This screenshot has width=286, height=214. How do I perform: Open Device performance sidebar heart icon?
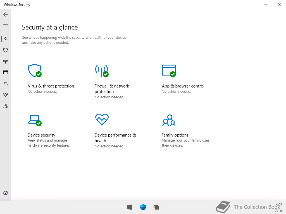6,95
